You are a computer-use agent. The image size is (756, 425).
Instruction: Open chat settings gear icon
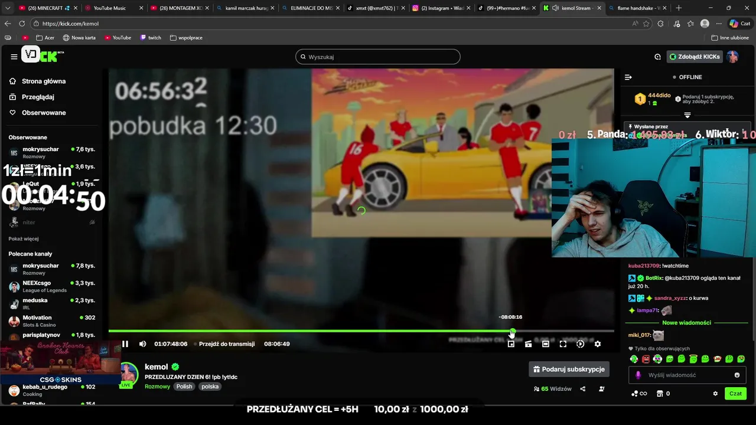(x=715, y=394)
